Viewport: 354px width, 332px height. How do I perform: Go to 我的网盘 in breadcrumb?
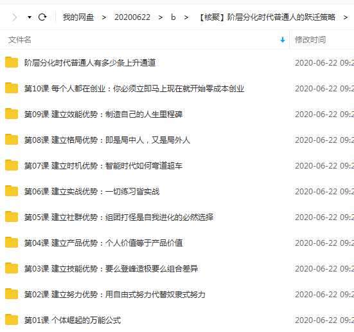click(78, 17)
